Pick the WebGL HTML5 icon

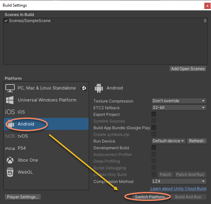coord(10,172)
